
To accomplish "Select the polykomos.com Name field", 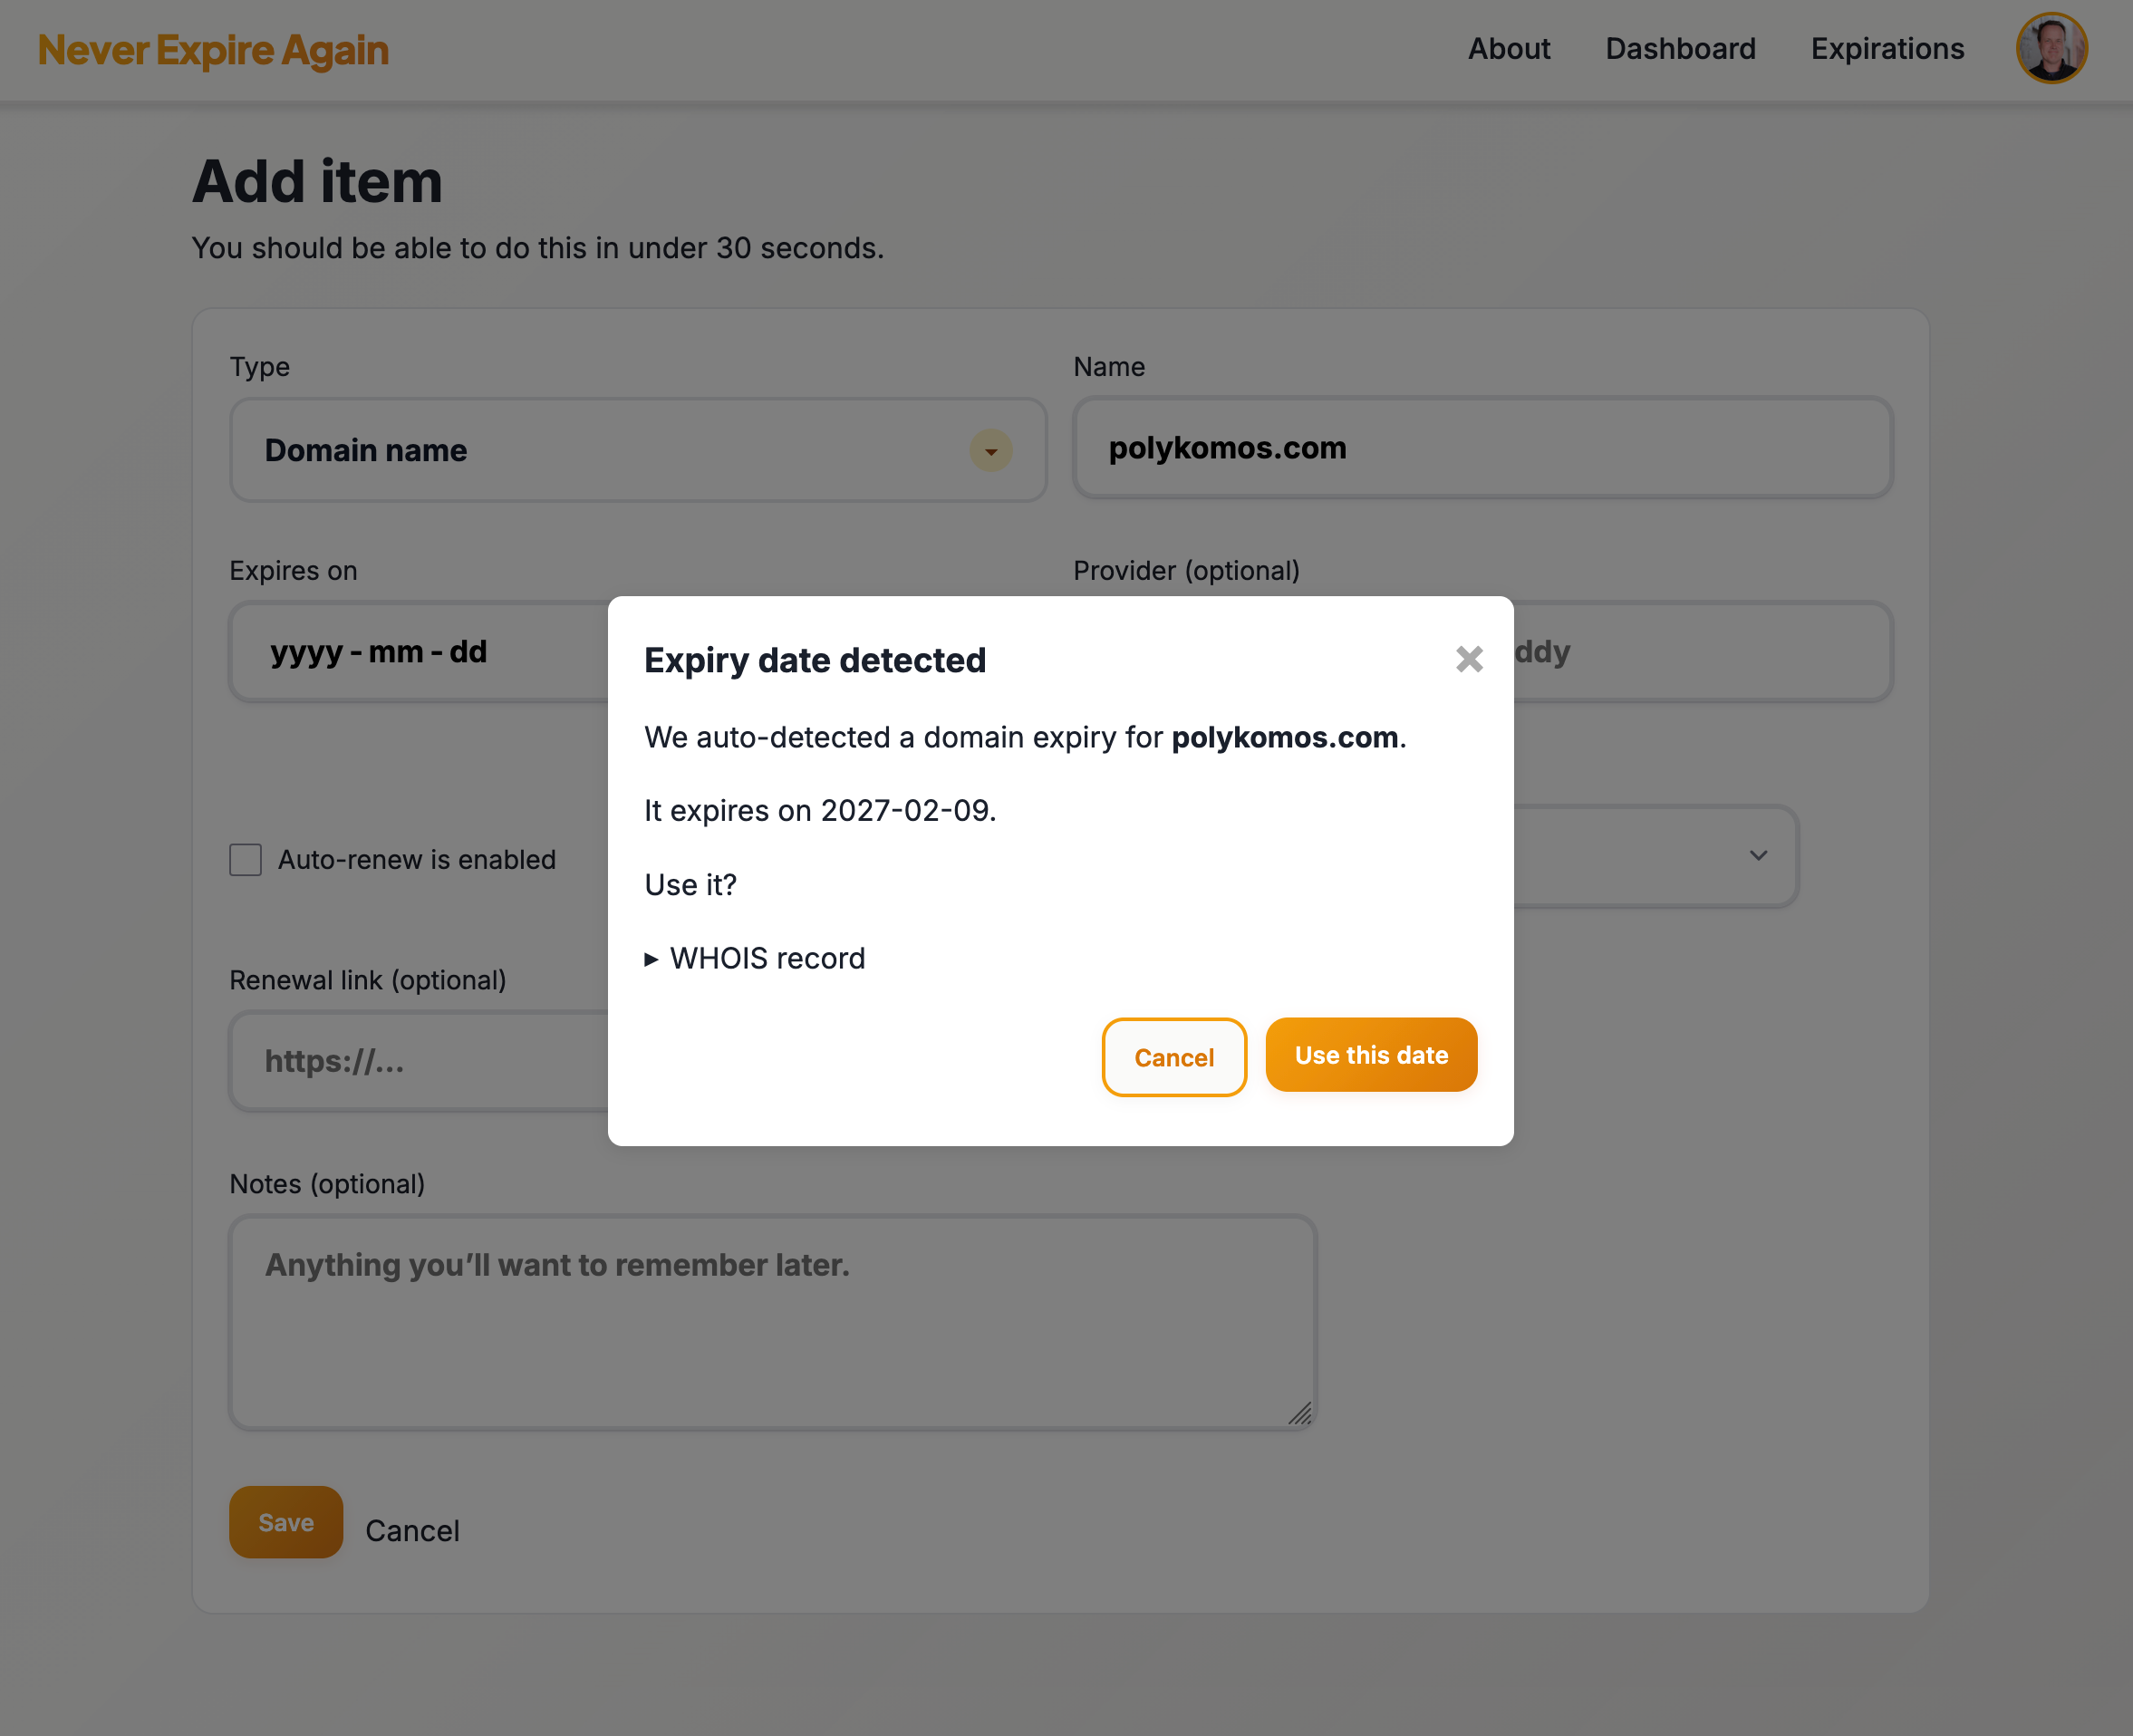I will [x=1481, y=448].
